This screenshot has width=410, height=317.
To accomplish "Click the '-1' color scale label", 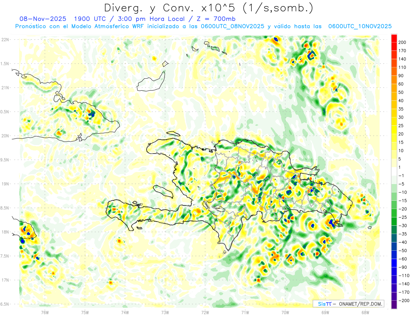I will tap(402, 176).
